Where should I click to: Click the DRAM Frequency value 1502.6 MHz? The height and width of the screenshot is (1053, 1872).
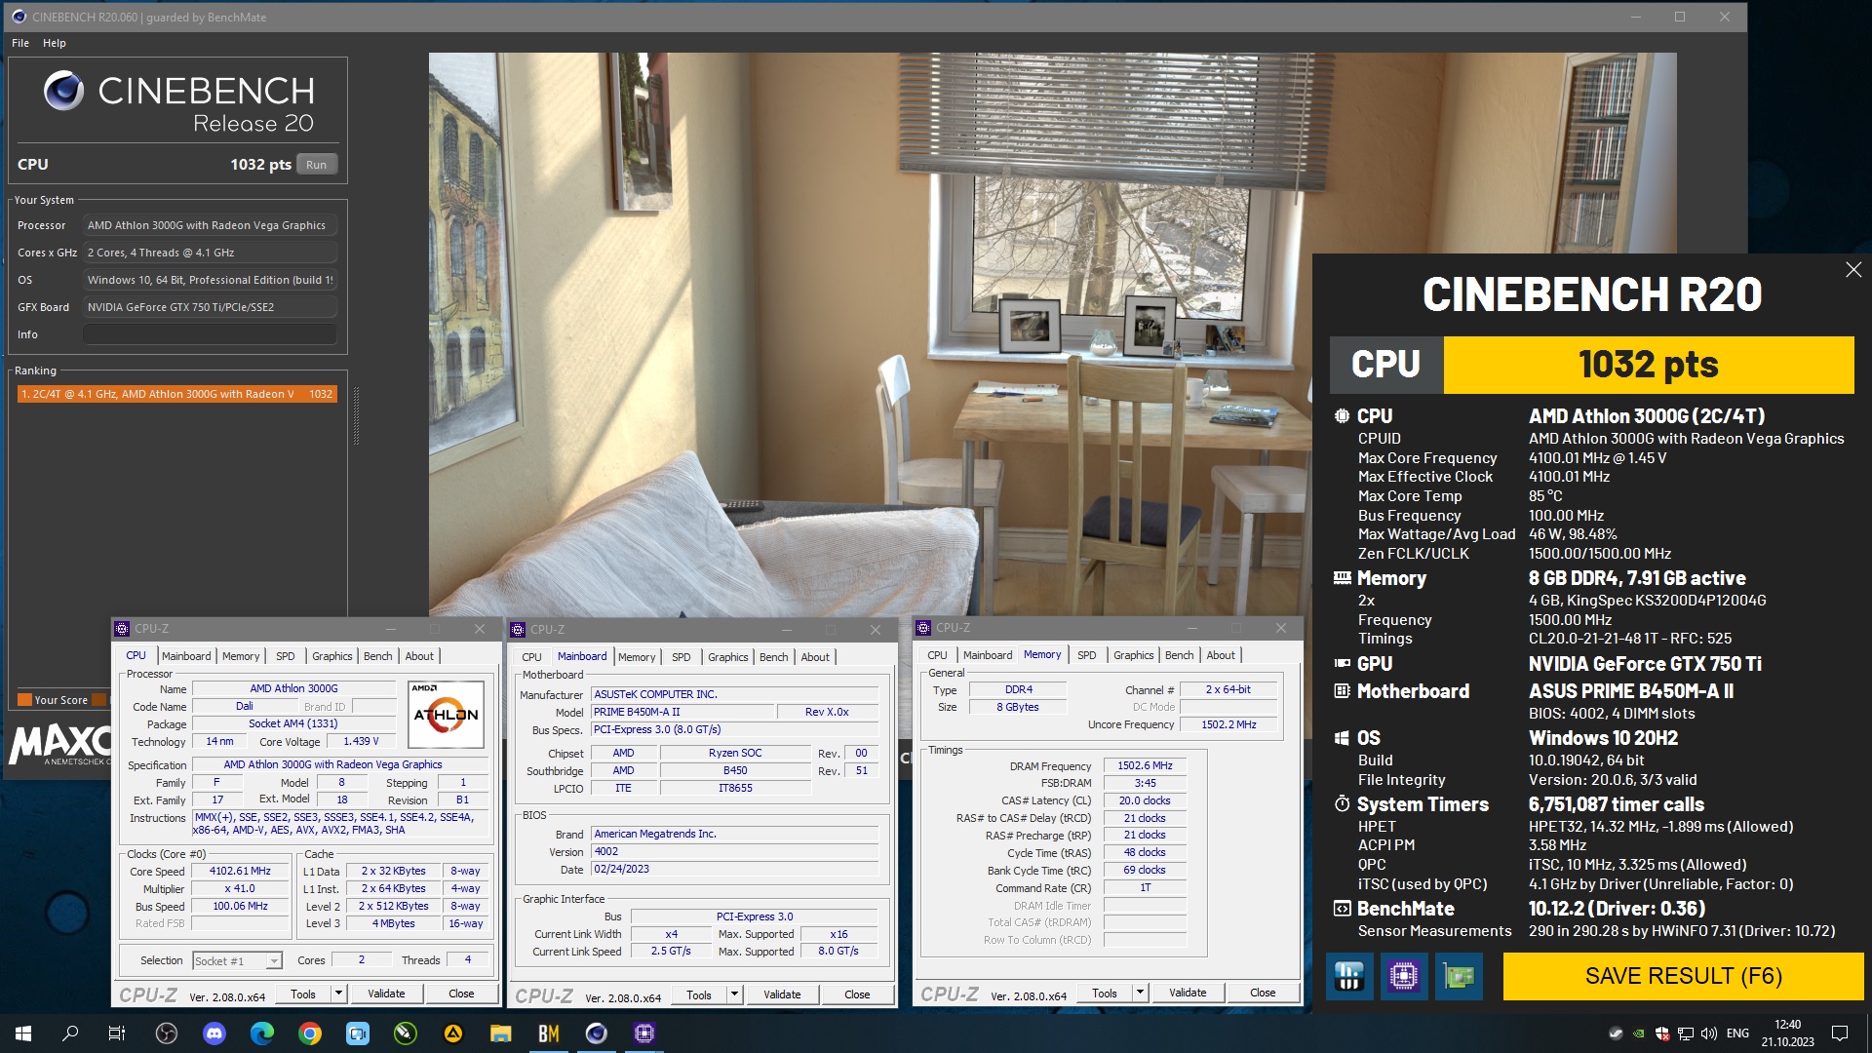click(x=1145, y=765)
